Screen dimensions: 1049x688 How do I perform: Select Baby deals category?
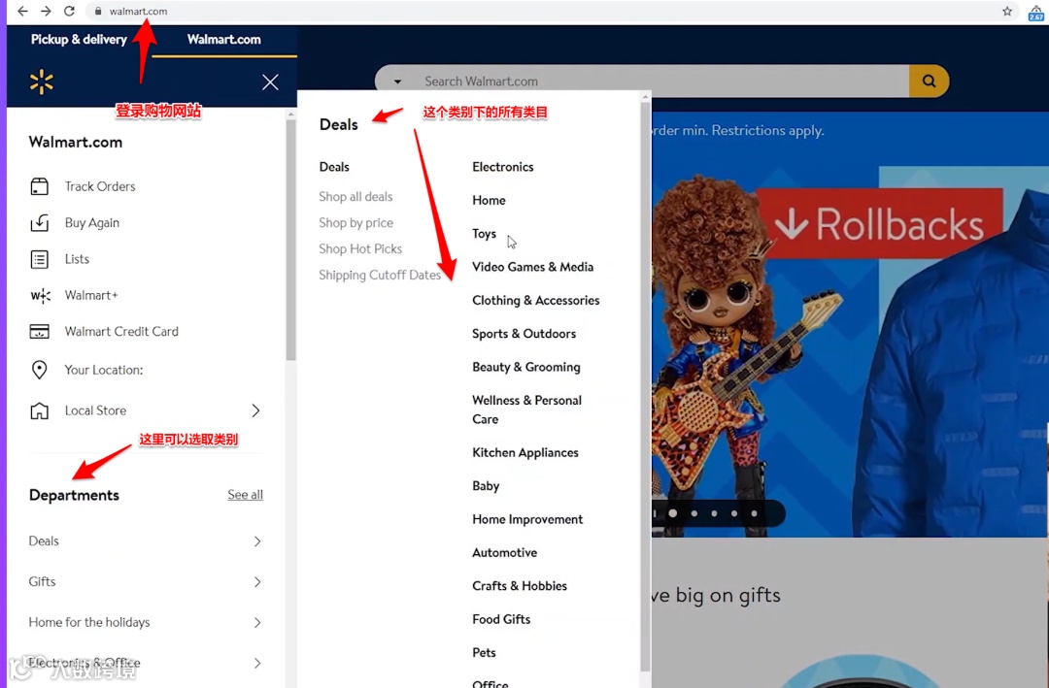[x=486, y=486]
